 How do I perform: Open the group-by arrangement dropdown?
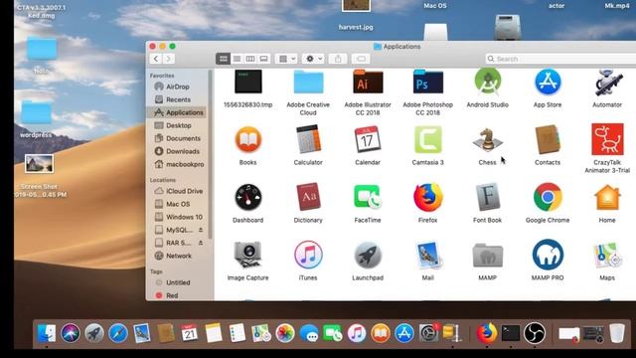(287, 59)
